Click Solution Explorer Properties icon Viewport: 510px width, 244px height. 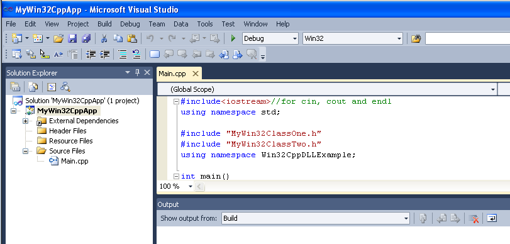click(15, 87)
